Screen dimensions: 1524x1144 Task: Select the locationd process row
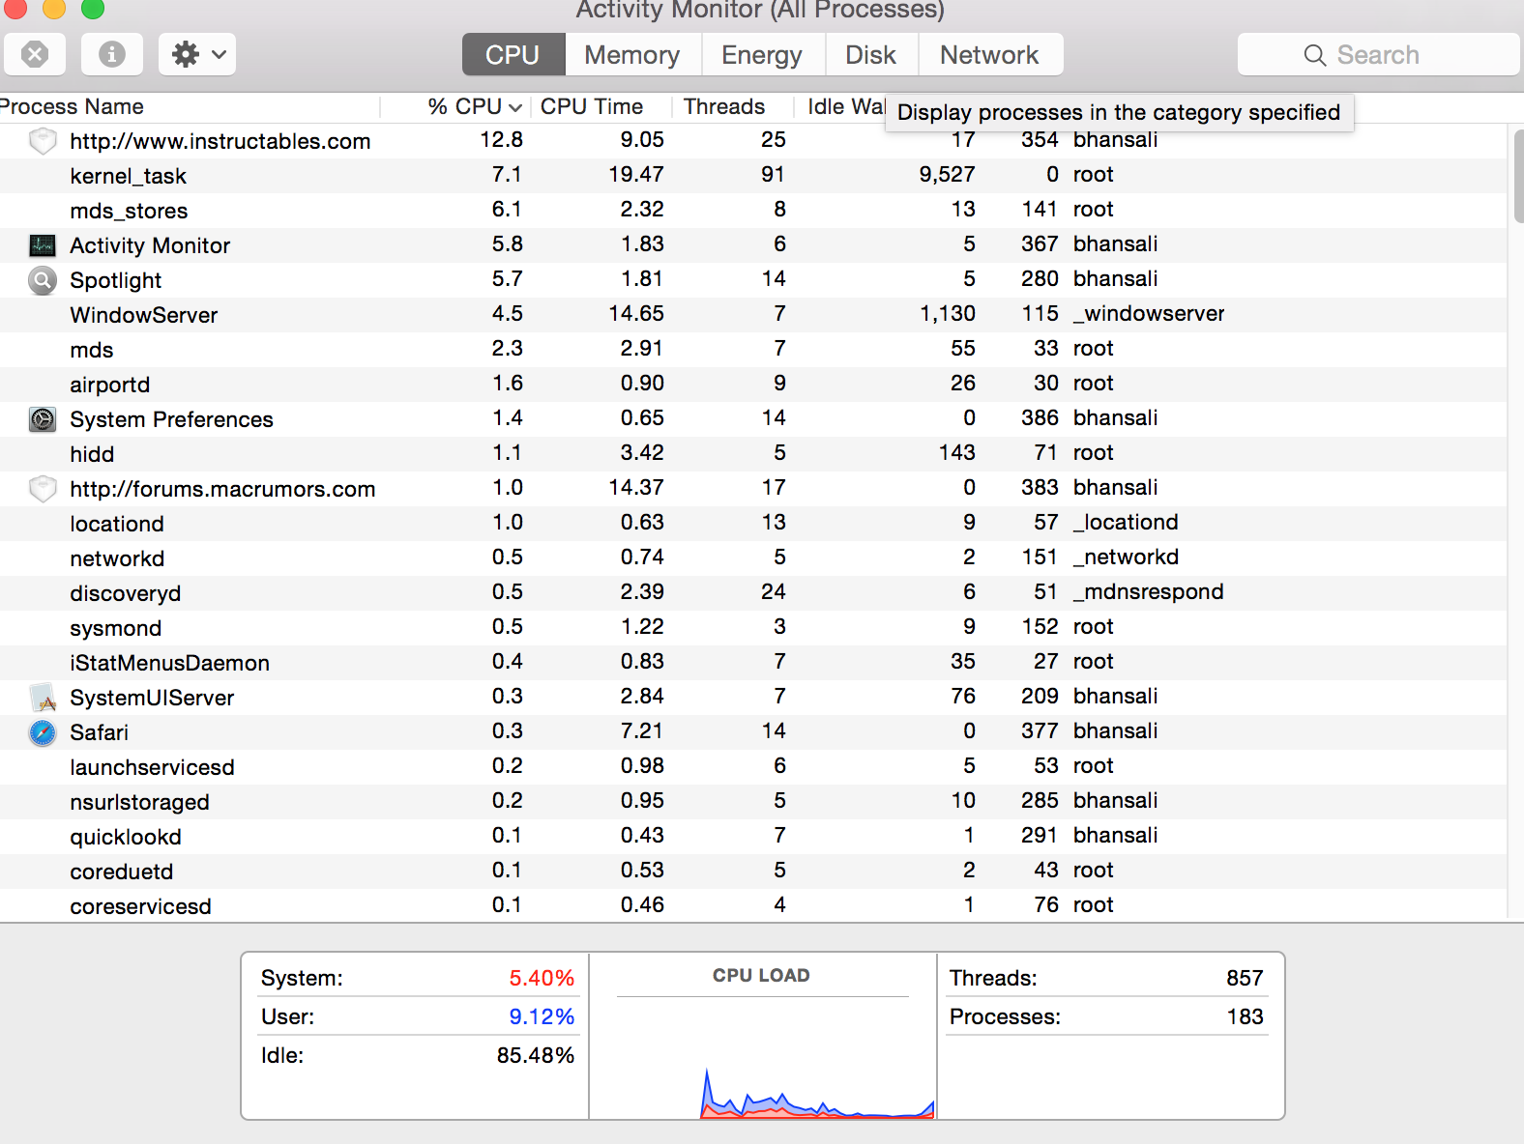point(753,524)
